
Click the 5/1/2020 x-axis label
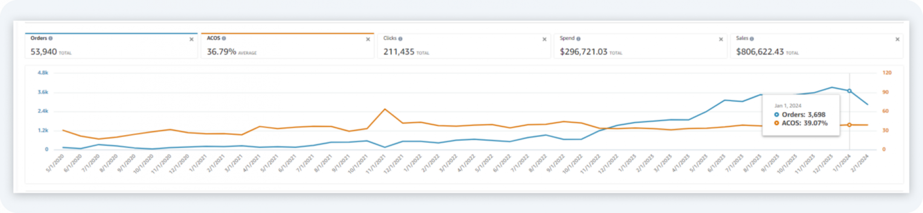click(x=55, y=164)
